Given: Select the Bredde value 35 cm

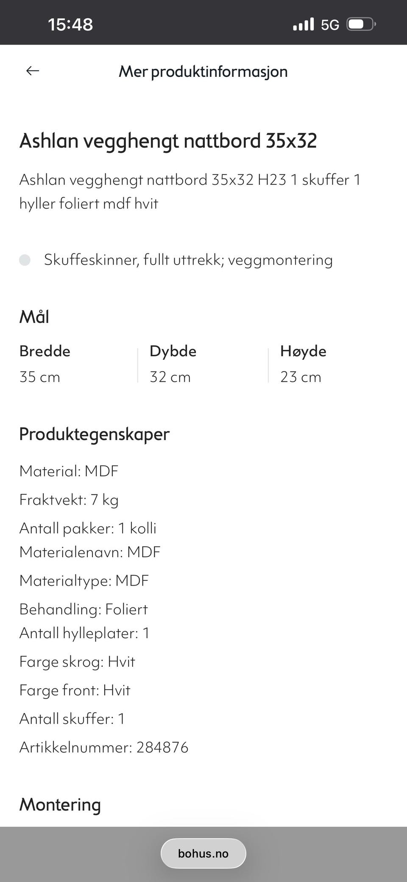Looking at the screenshot, I should (x=39, y=377).
